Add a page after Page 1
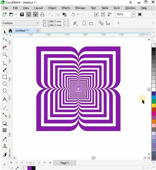Screen dimensions: 156x170 click(x=50, y=163)
